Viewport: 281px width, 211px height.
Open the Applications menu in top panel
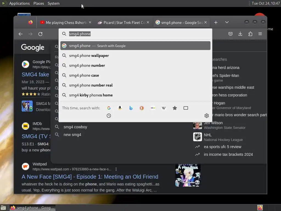tap(19, 3)
